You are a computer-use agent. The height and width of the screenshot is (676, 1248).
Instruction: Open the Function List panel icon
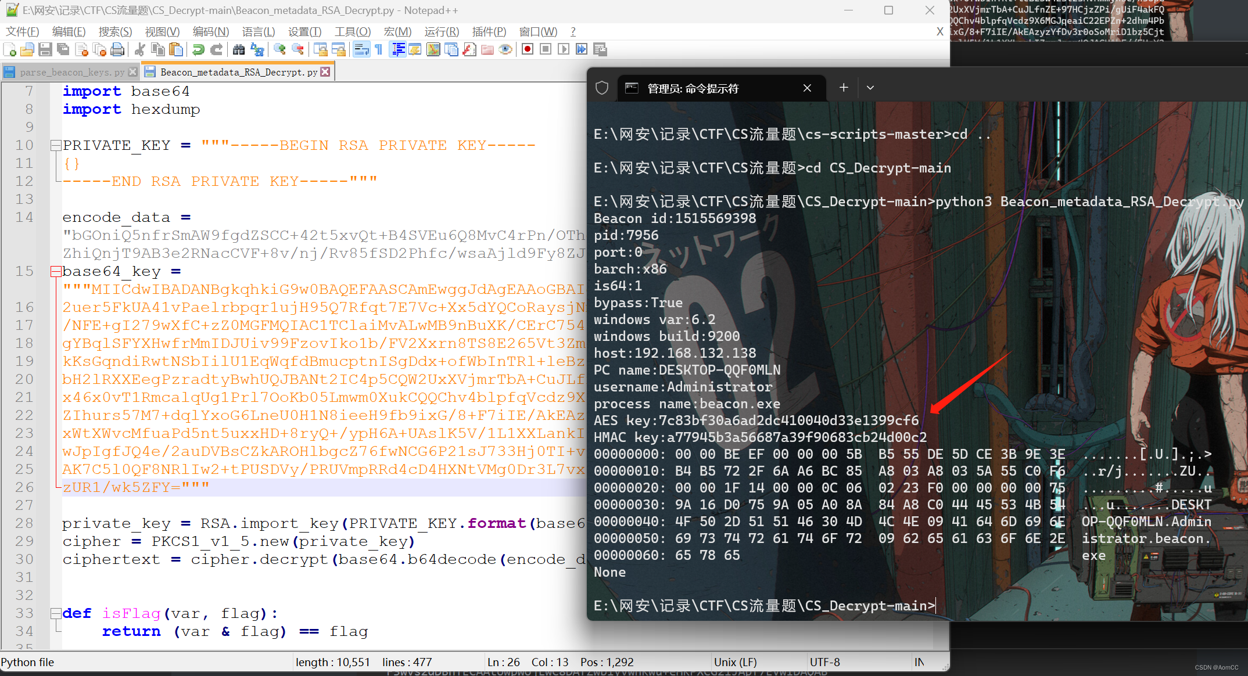(469, 50)
